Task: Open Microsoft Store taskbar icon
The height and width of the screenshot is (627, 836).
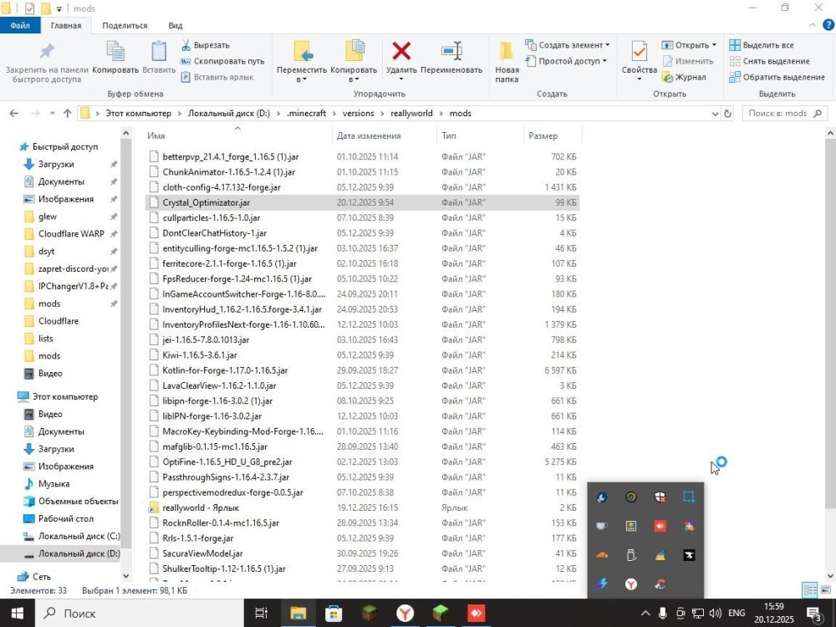Action: click(x=334, y=613)
